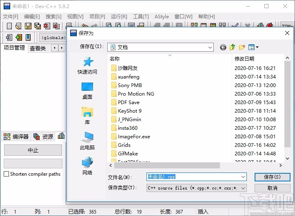Switch to Class view (查看类) tab
Screen dimensions: 295x216
[x=38, y=48]
